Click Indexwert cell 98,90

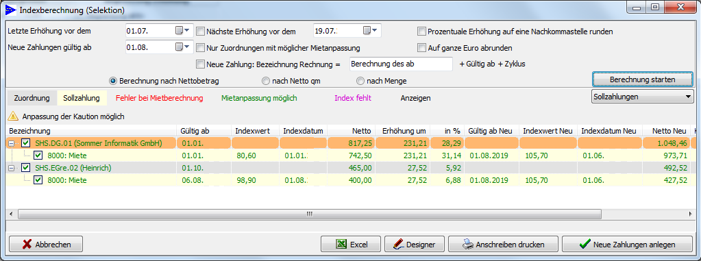[246, 180]
